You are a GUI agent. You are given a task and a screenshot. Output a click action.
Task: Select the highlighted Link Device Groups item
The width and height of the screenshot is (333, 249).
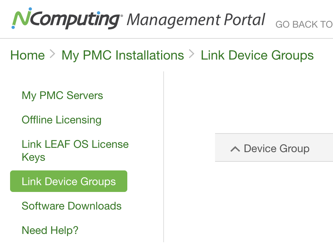pos(69,181)
